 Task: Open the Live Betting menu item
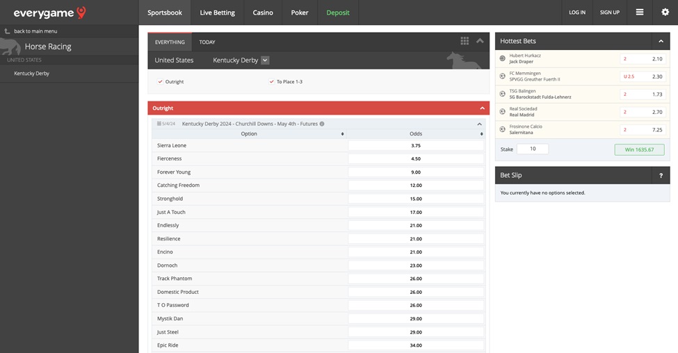[x=217, y=13]
